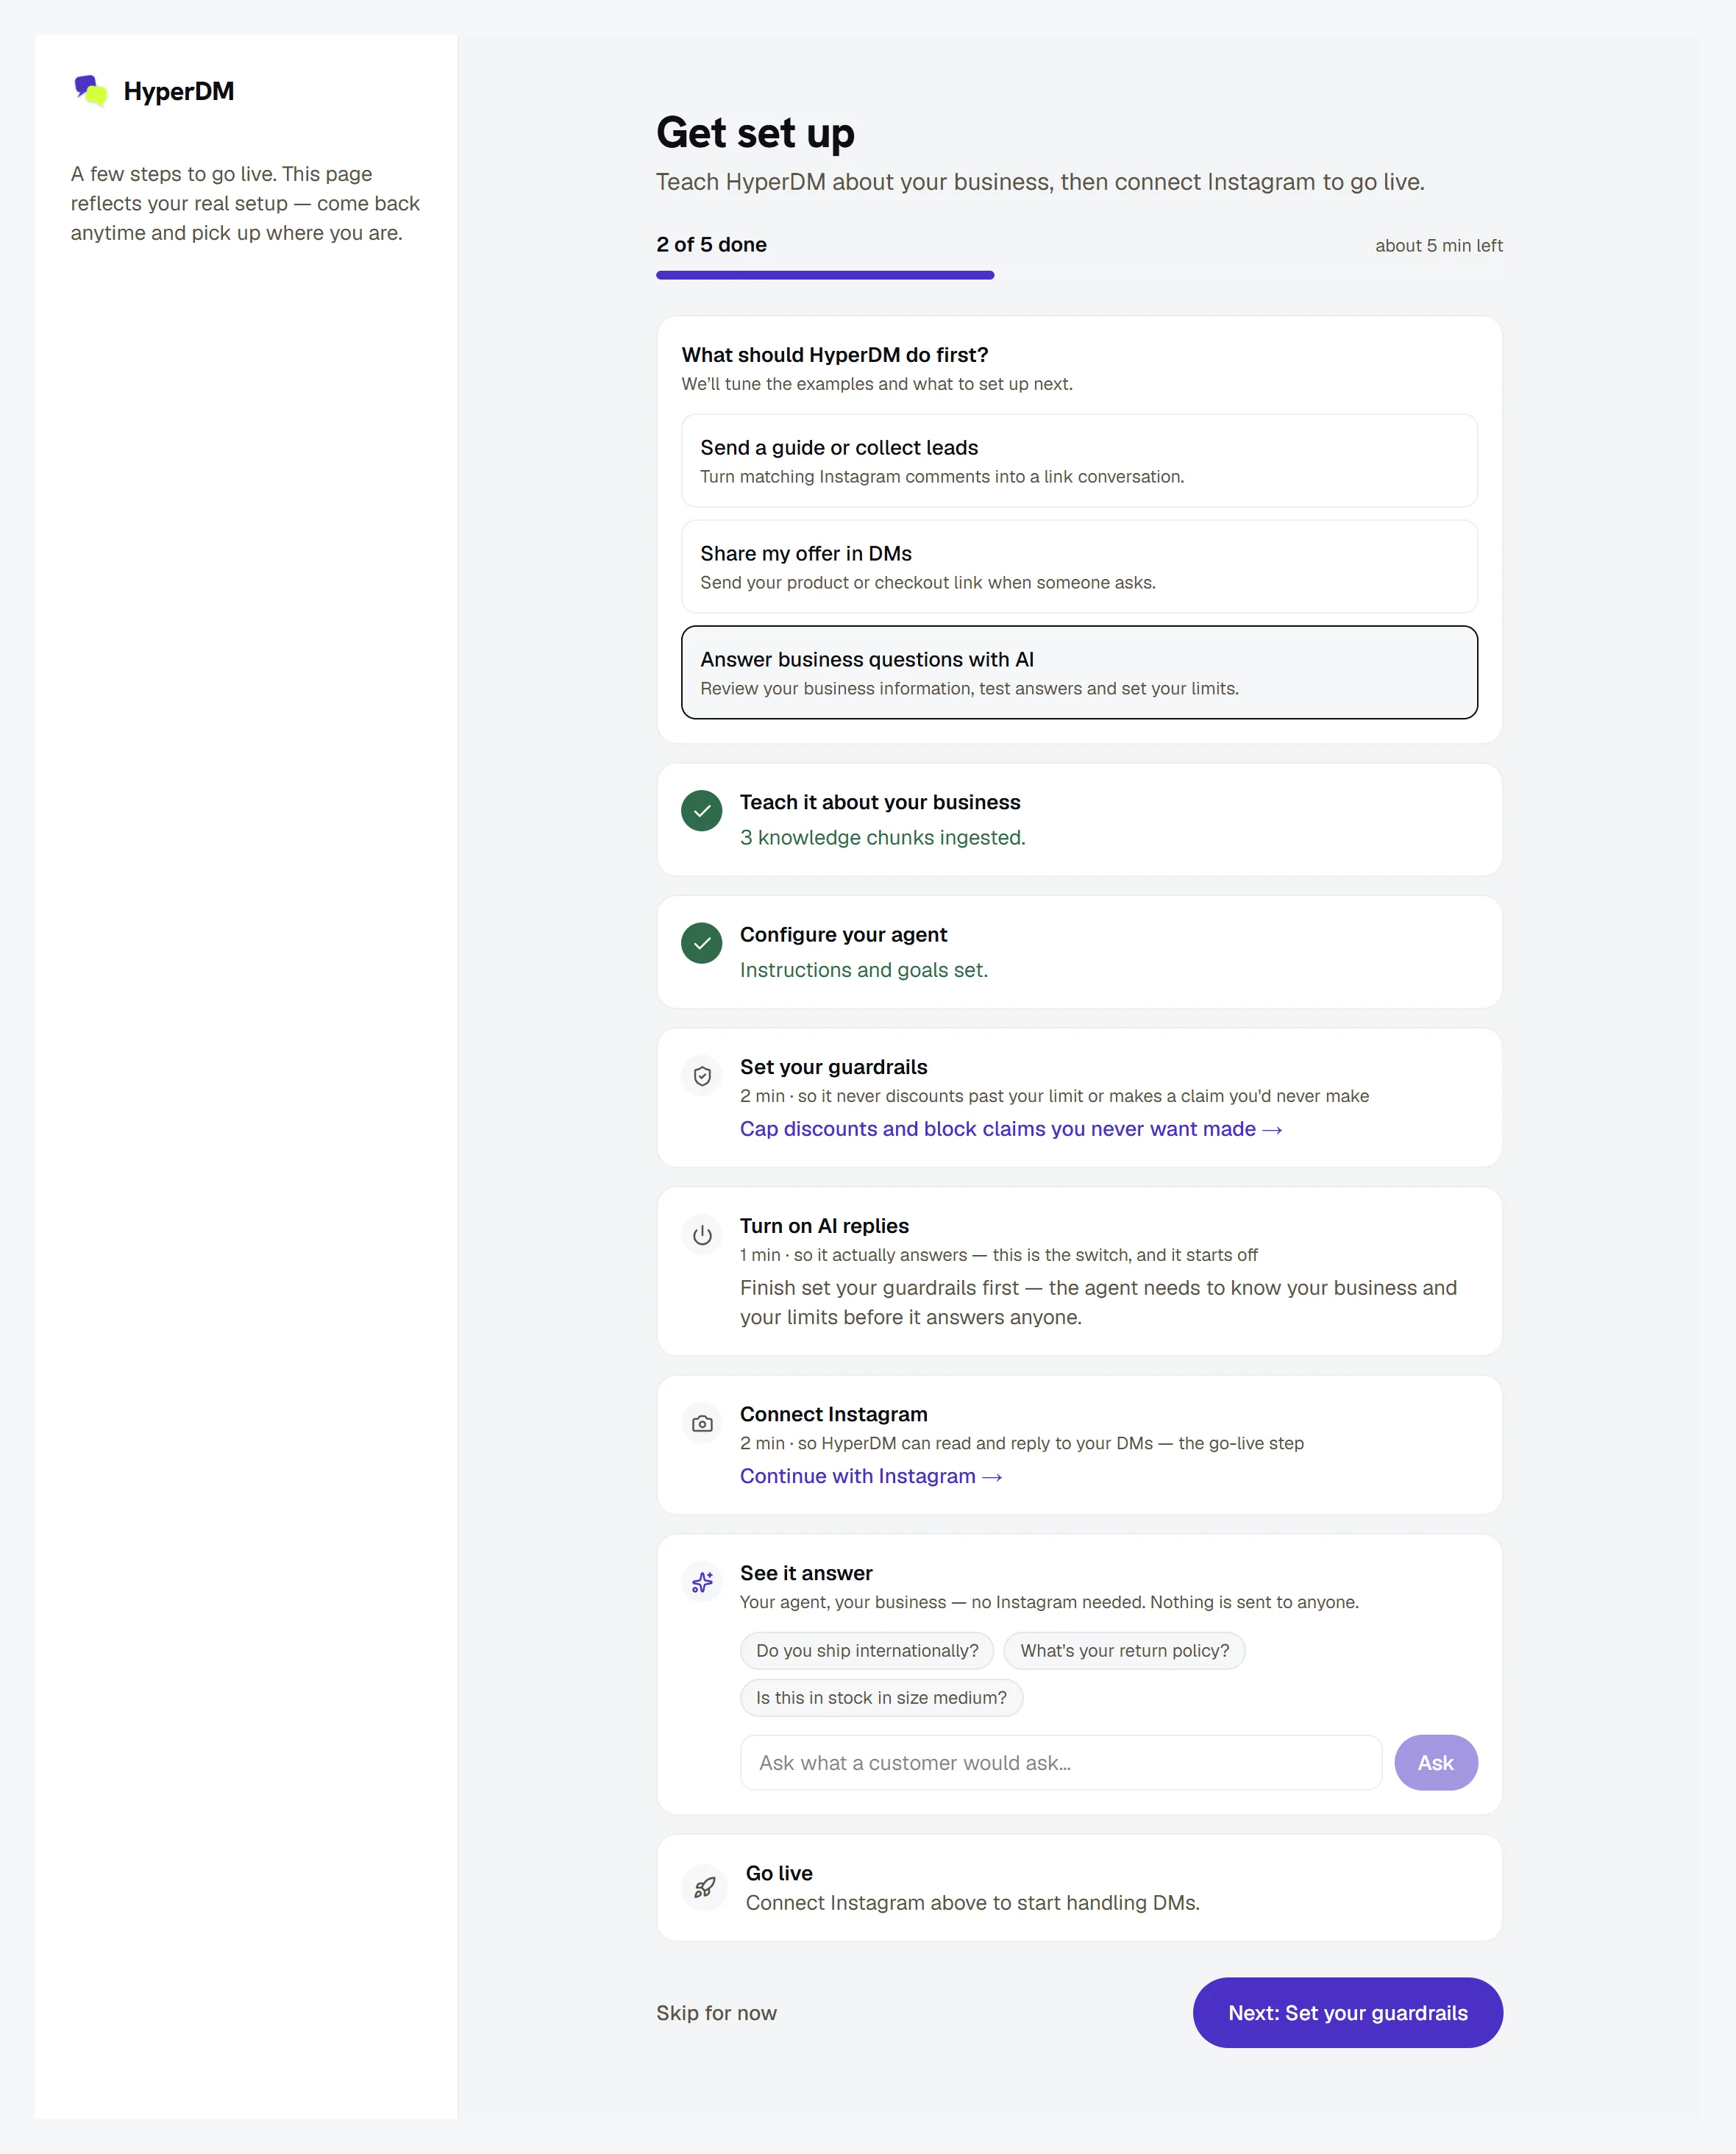This screenshot has width=1736, height=2154.
Task: Click the shield icon for Set your guardrails
Action: [702, 1076]
